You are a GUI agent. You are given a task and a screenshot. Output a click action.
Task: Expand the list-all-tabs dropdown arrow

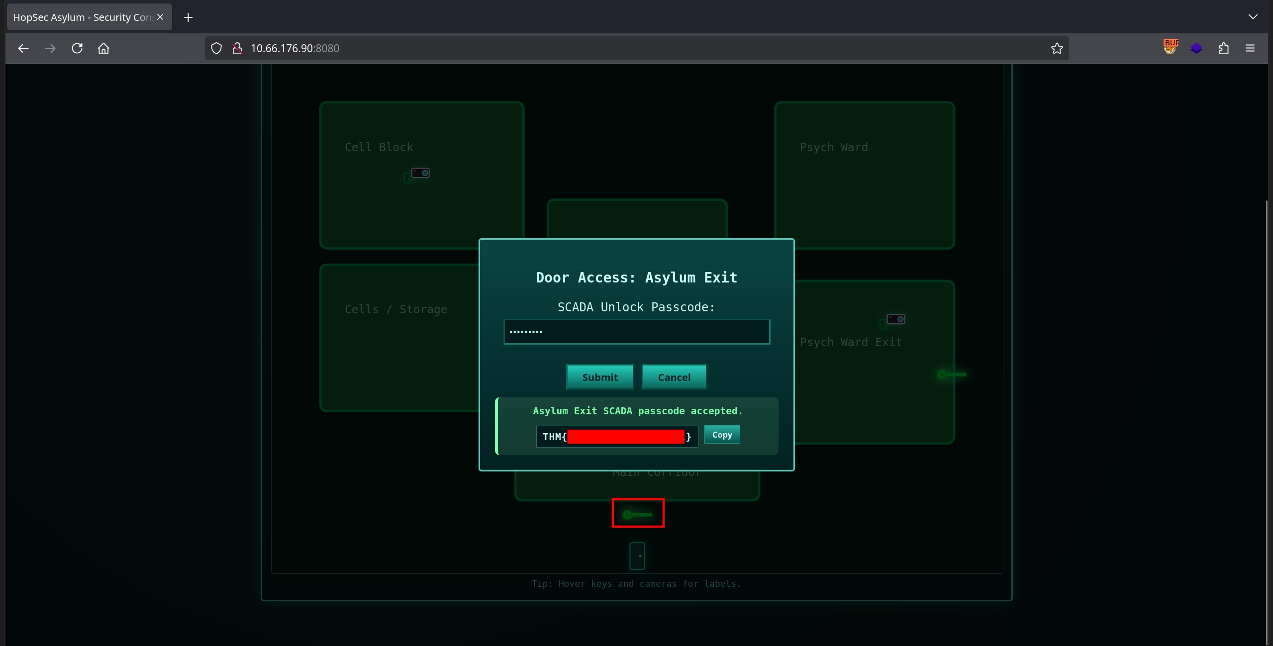pos(1253,17)
